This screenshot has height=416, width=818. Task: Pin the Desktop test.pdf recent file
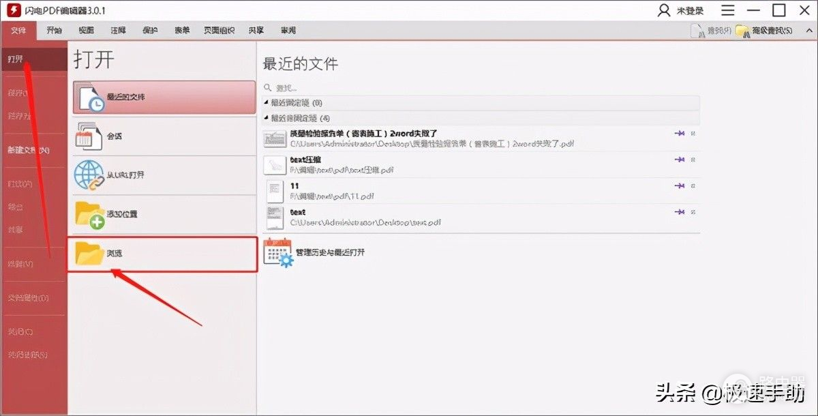coord(679,212)
